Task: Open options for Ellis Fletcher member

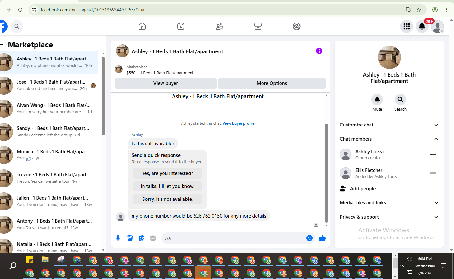Action: pyautogui.click(x=433, y=173)
